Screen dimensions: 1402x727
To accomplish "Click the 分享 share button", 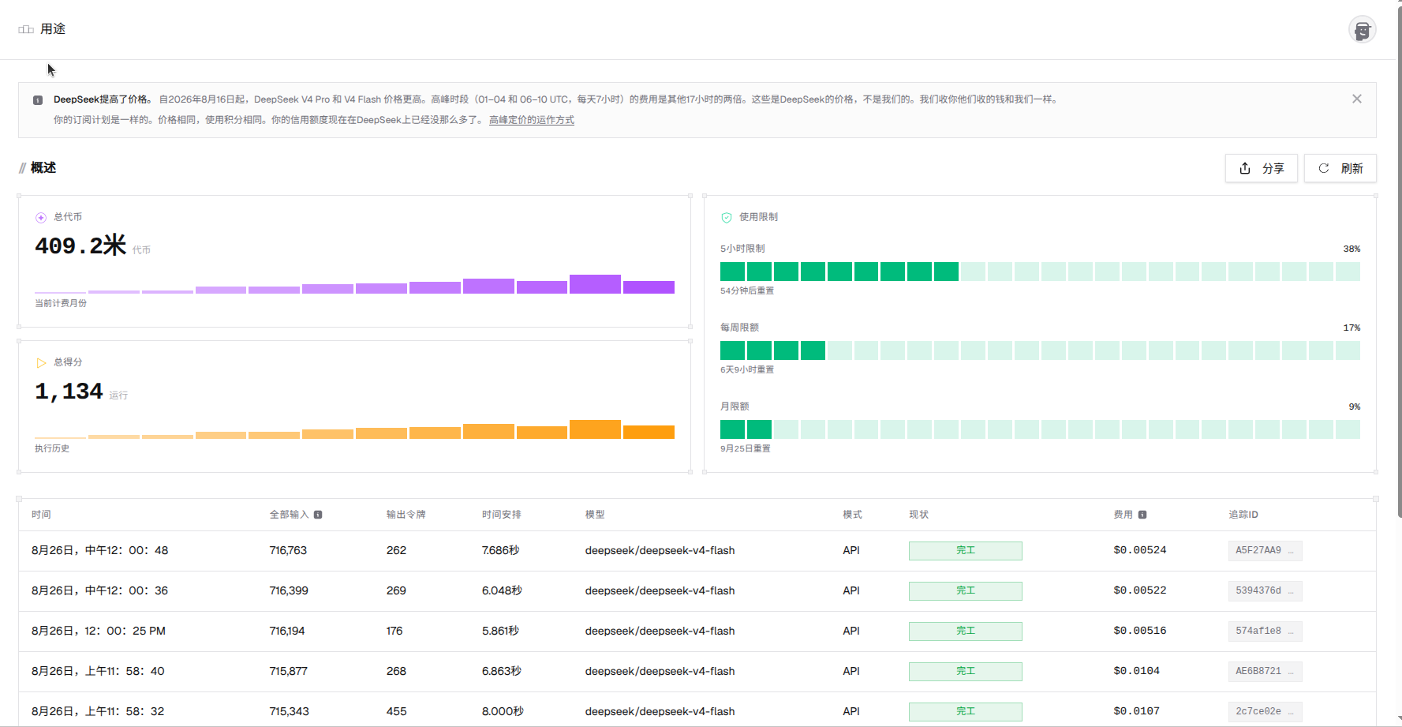I will point(1261,168).
